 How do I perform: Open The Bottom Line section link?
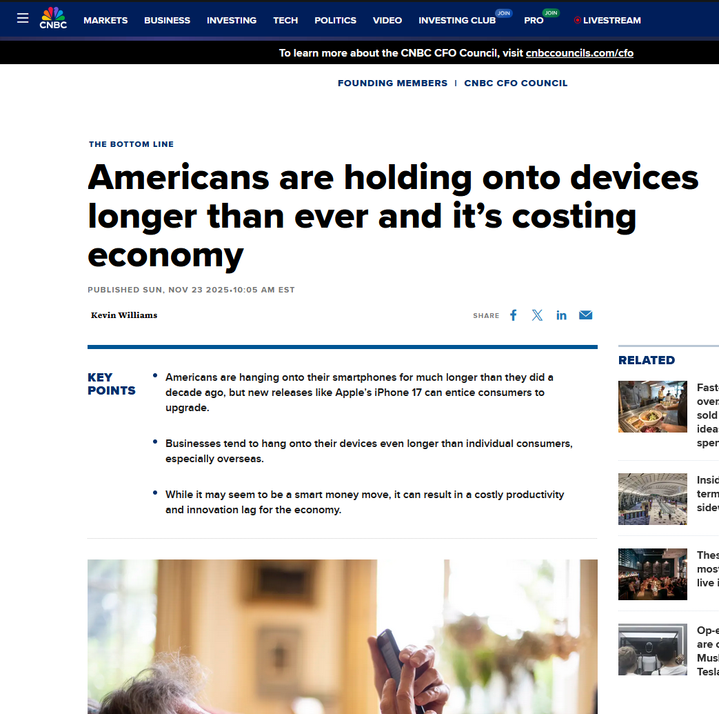131,144
